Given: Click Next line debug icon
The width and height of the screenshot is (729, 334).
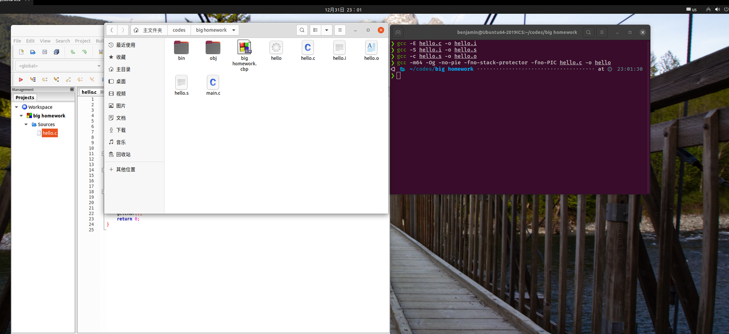Looking at the screenshot, I should [45, 80].
